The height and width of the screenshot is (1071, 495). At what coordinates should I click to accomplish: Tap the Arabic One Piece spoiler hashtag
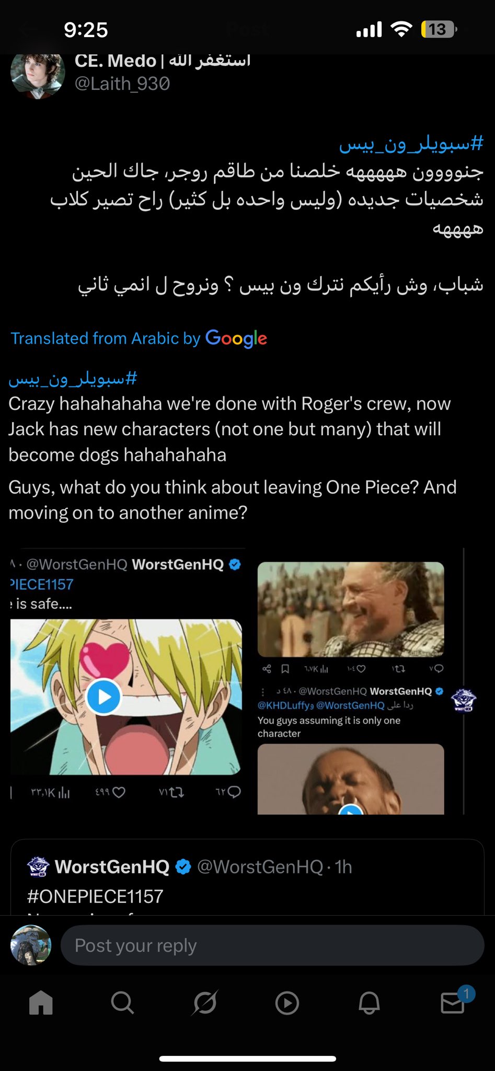coord(411,143)
